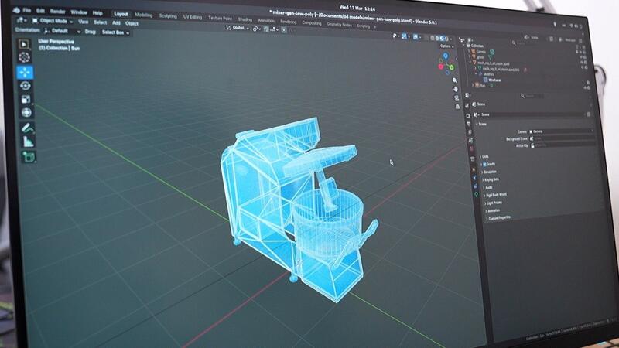The width and height of the screenshot is (619, 348).
Task: Activate the Add Cube tool
Action: click(x=29, y=156)
